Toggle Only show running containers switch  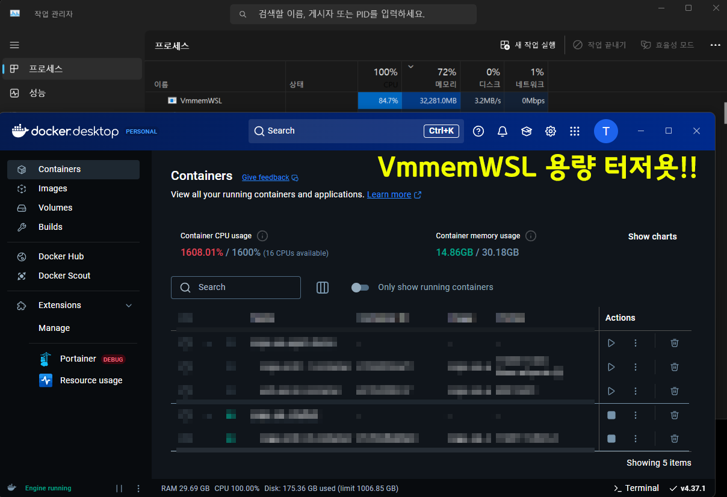[360, 288]
